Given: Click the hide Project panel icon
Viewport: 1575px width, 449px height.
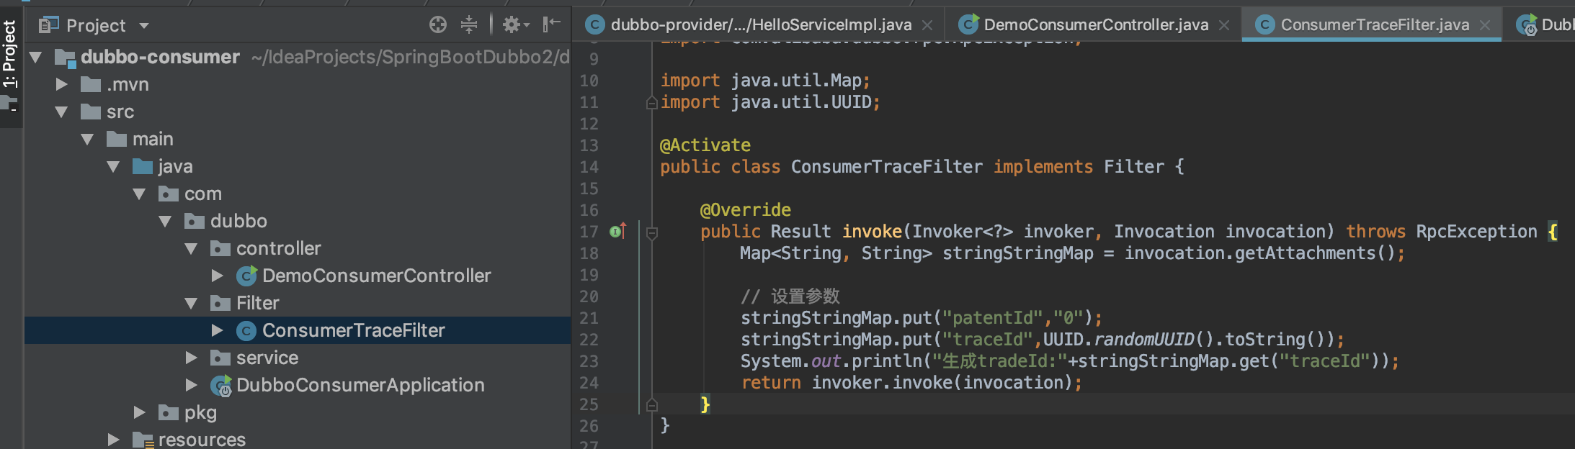Looking at the screenshot, I should 551,25.
